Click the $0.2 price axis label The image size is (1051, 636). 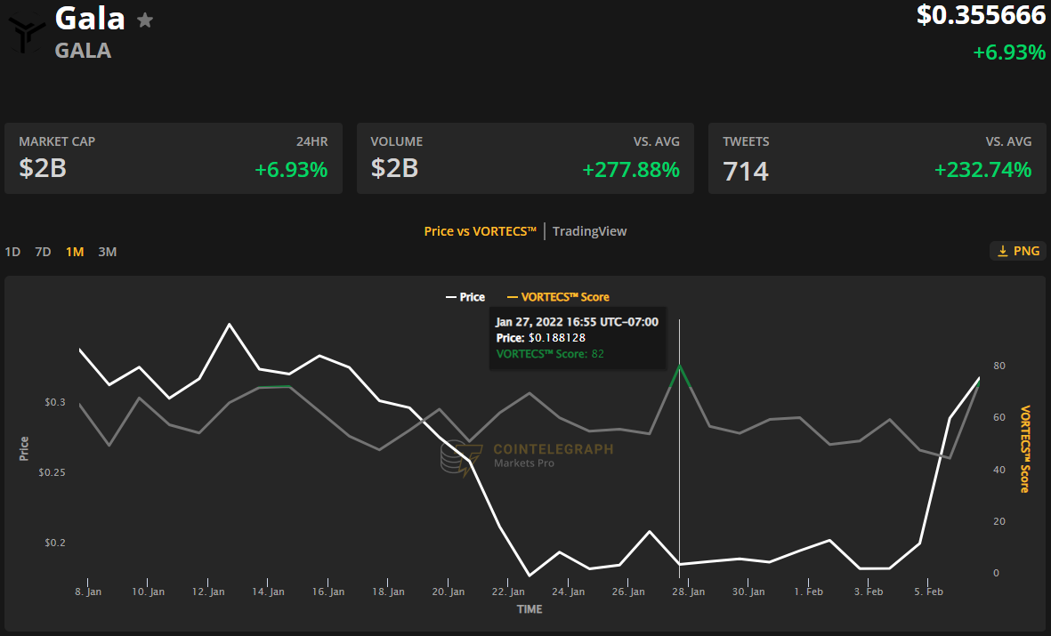(x=55, y=543)
